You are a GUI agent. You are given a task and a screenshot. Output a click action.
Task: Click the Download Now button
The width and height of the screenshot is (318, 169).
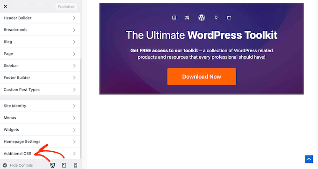[x=202, y=77]
